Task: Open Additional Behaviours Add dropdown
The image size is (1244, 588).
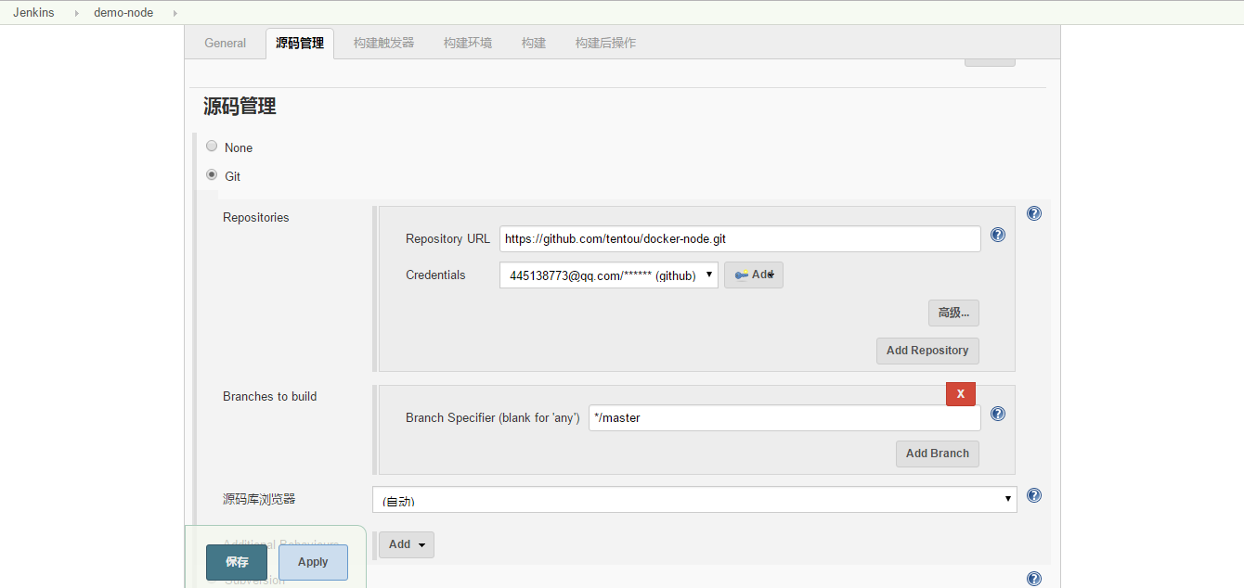Action: (406, 544)
